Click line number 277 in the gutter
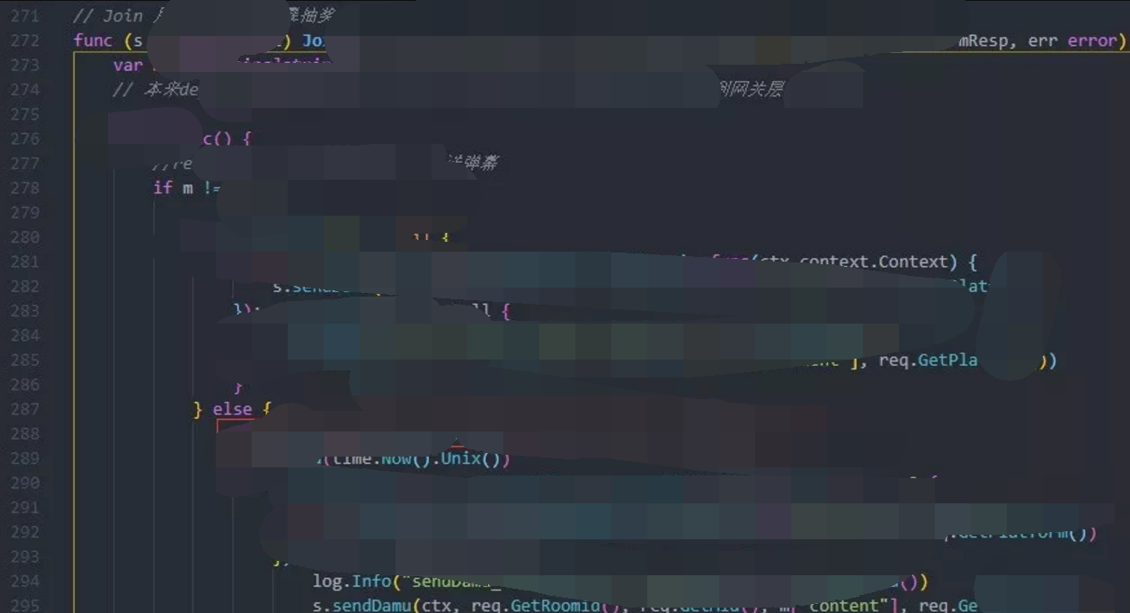The image size is (1130, 613). tap(26, 164)
